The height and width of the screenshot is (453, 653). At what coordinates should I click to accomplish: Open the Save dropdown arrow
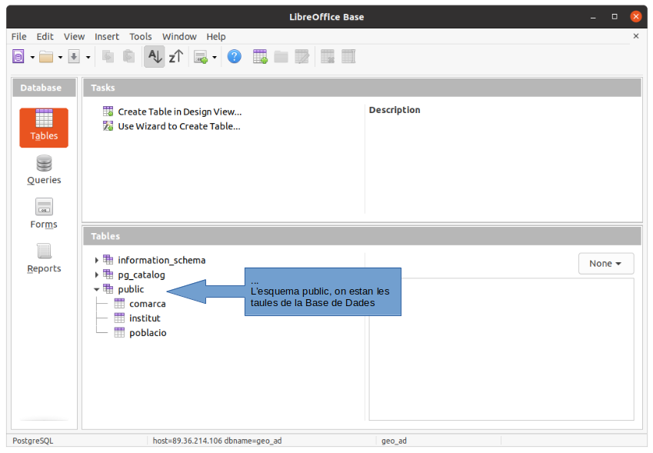coord(88,57)
